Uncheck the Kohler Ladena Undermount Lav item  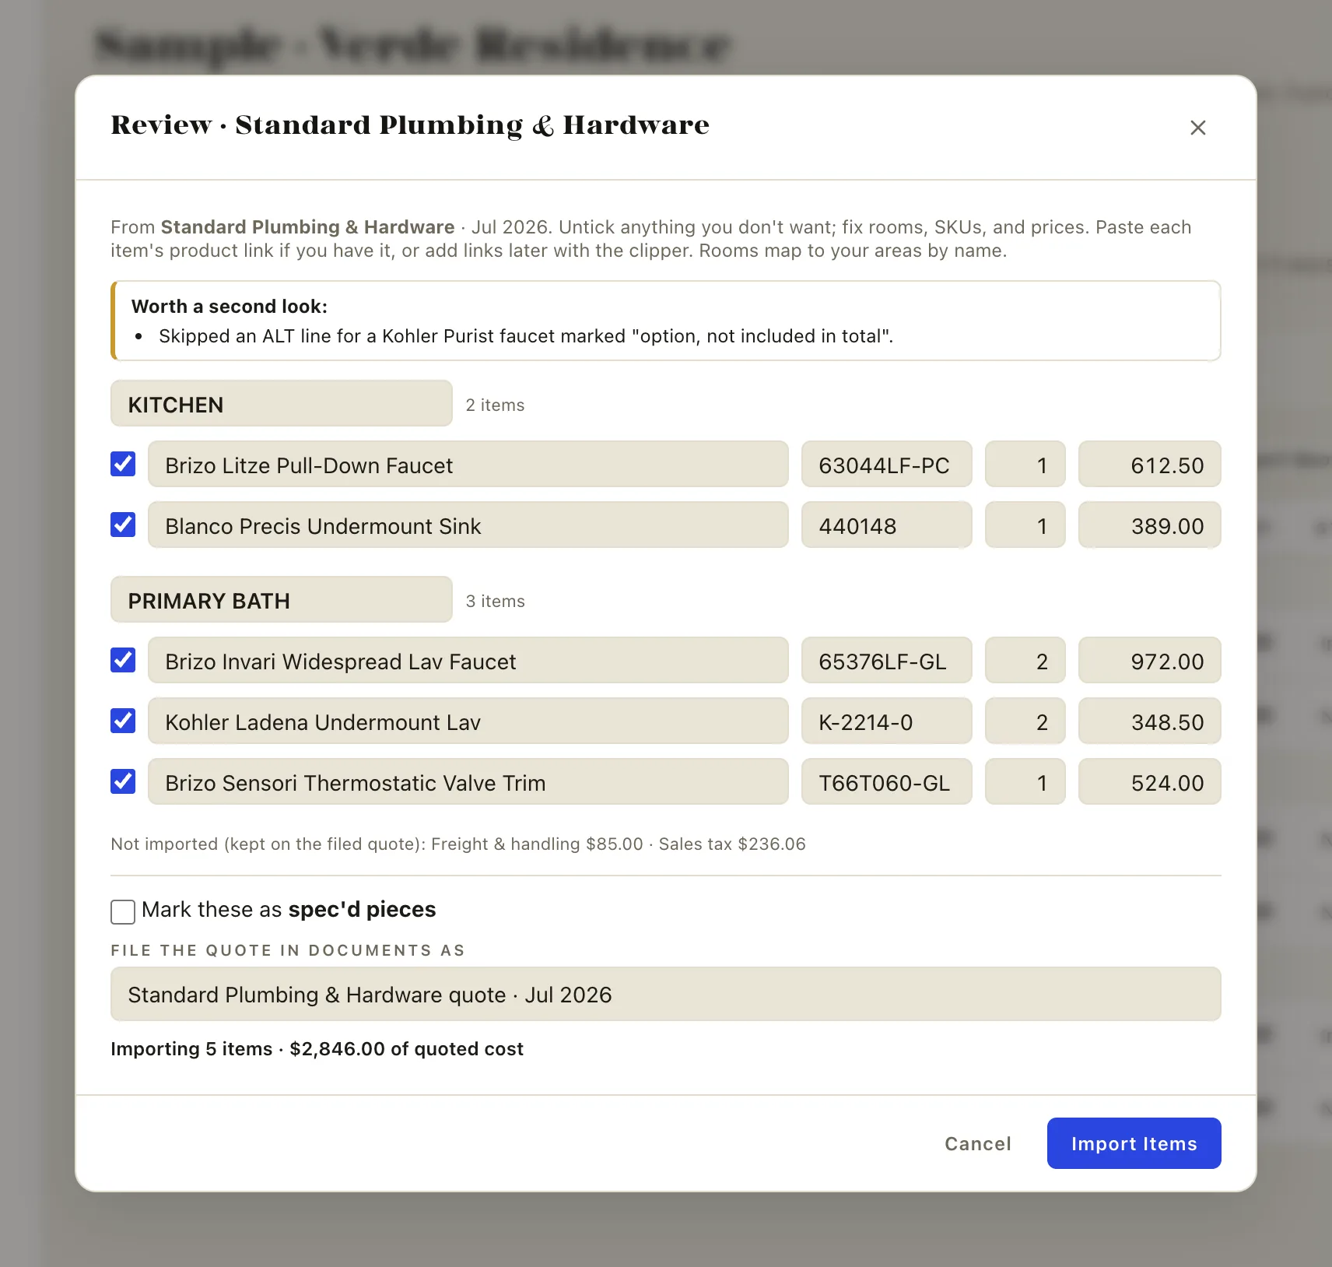point(123,721)
